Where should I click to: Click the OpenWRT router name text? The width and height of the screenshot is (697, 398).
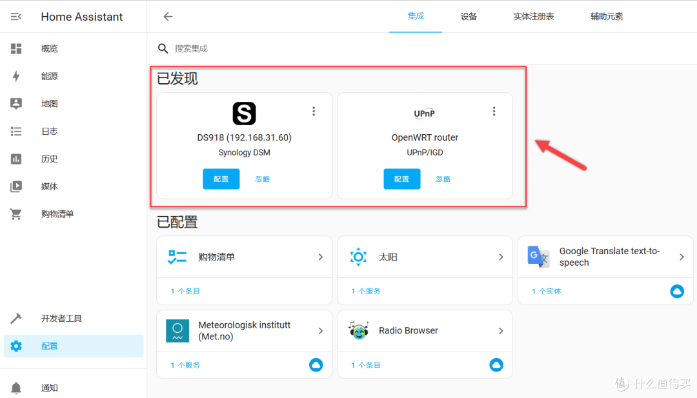(425, 137)
